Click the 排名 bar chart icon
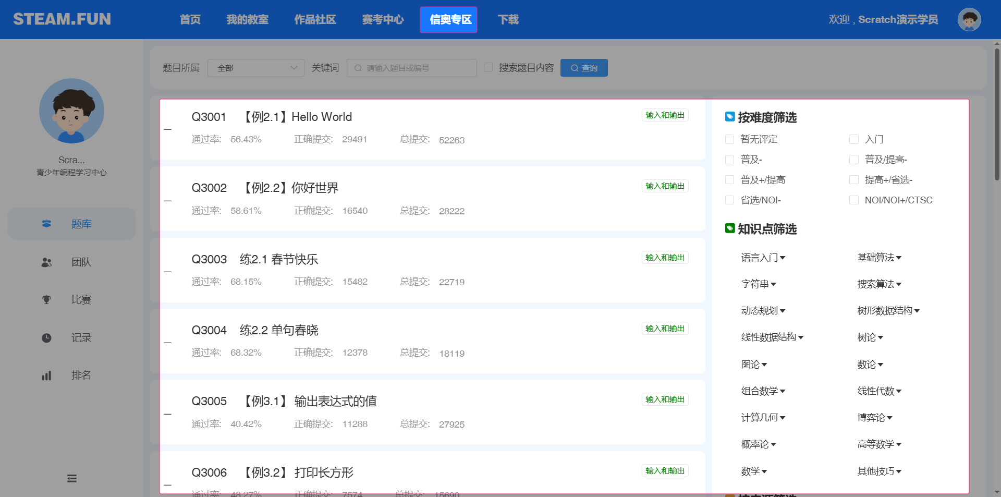The width and height of the screenshot is (1001, 497). 46,375
